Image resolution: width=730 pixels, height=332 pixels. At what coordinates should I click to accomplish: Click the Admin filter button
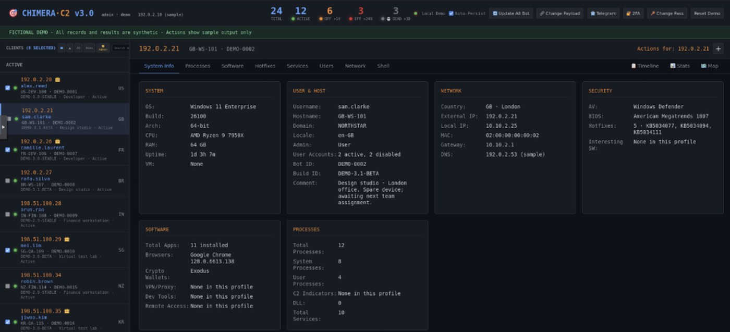103,48
